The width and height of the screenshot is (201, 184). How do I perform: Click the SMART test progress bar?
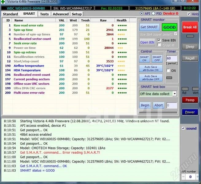click(158, 113)
